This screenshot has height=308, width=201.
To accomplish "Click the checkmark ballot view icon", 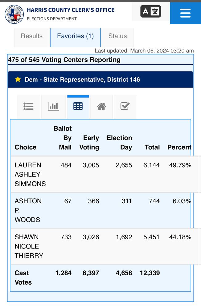I will pyautogui.click(x=125, y=107).
